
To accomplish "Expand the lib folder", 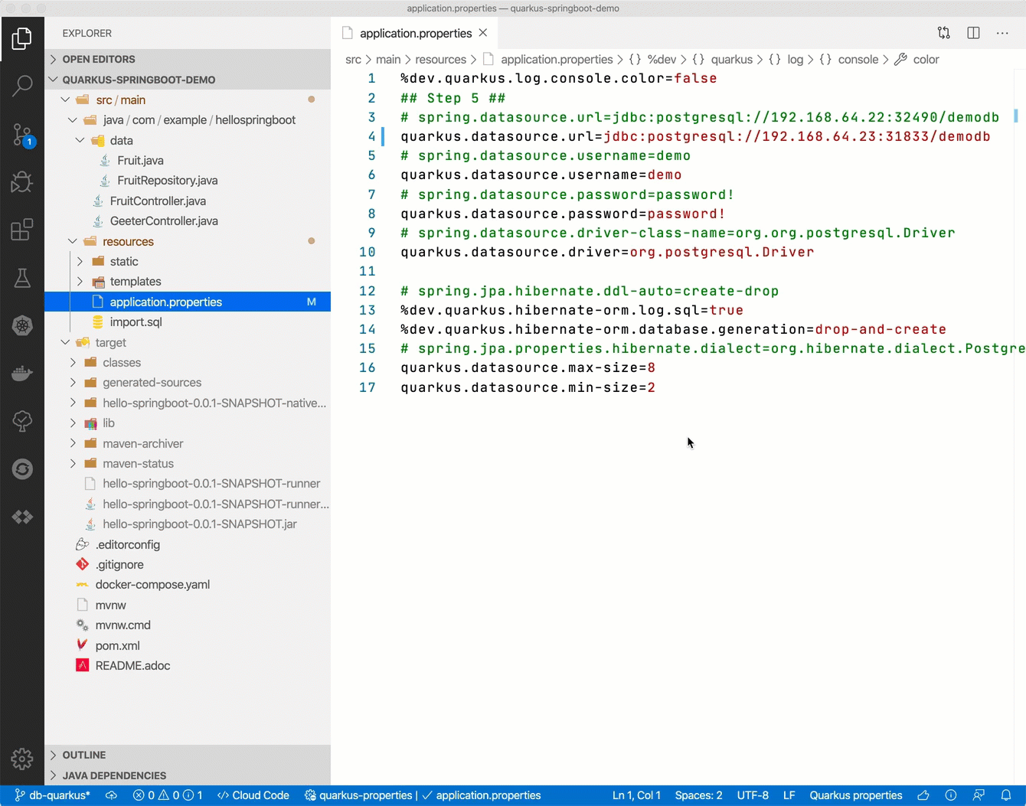I will pyautogui.click(x=188, y=423).
